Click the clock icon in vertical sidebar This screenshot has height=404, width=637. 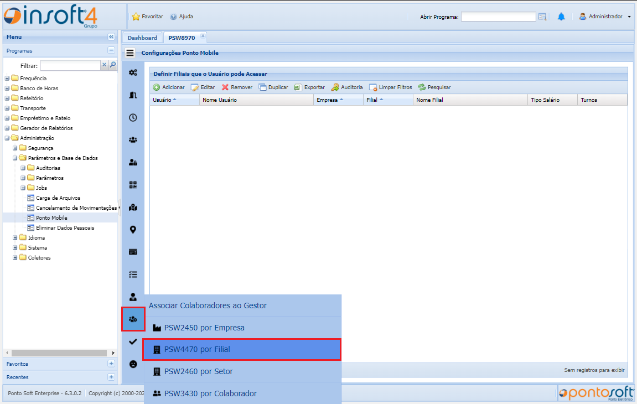coord(133,117)
